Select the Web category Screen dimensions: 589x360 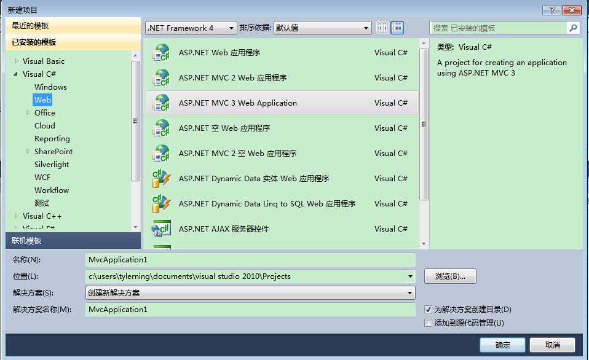42,100
